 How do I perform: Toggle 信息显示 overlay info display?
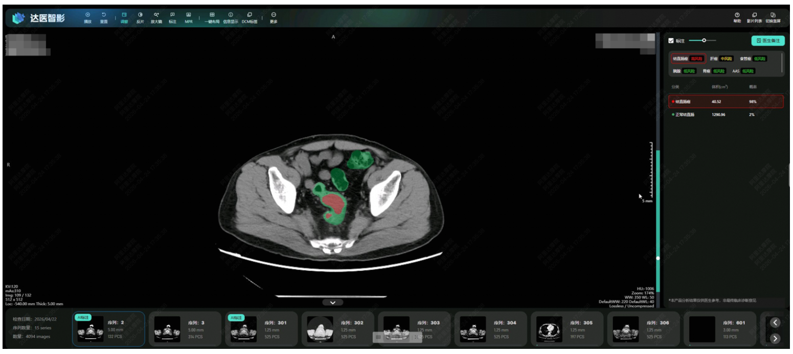(231, 17)
